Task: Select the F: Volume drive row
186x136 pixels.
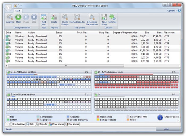Action: click(x=93, y=47)
